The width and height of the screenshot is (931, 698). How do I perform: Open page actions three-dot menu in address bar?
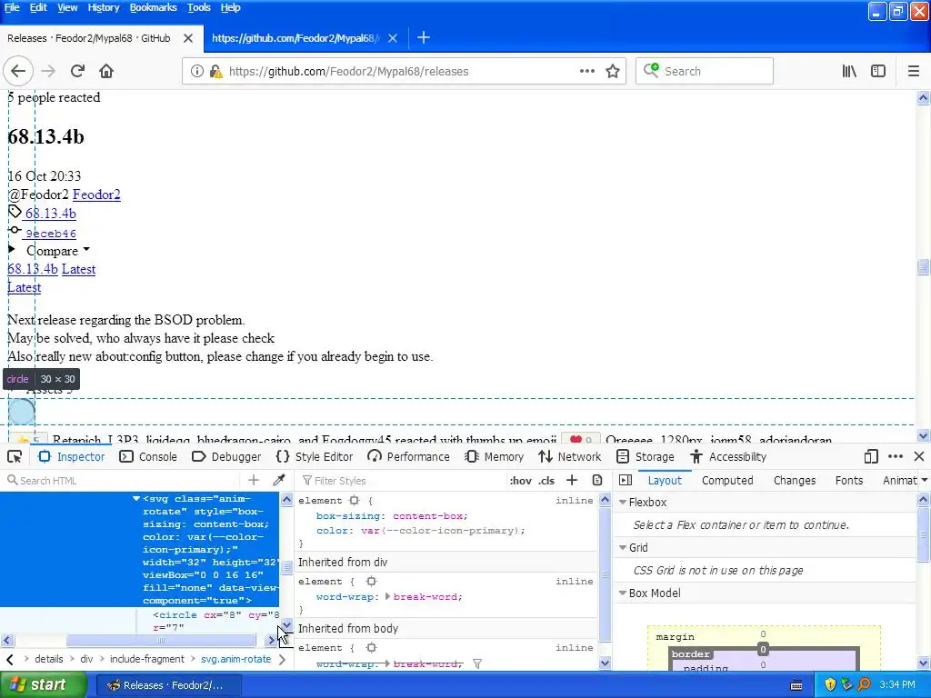click(x=587, y=71)
